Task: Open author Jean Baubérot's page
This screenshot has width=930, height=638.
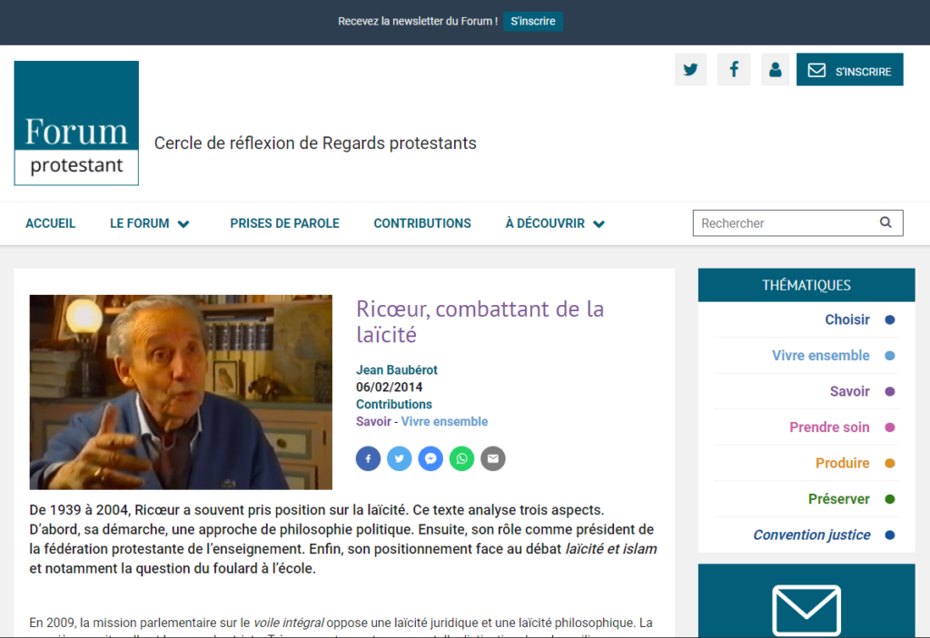Action: [x=397, y=370]
